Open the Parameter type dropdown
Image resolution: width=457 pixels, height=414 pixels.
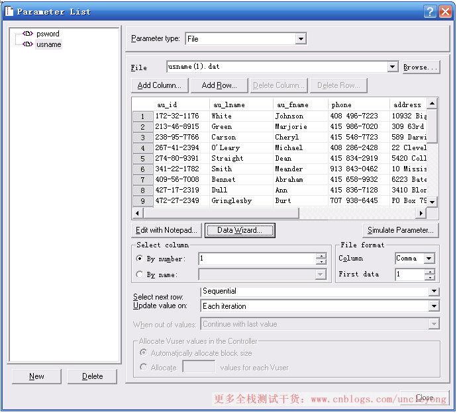coord(301,39)
